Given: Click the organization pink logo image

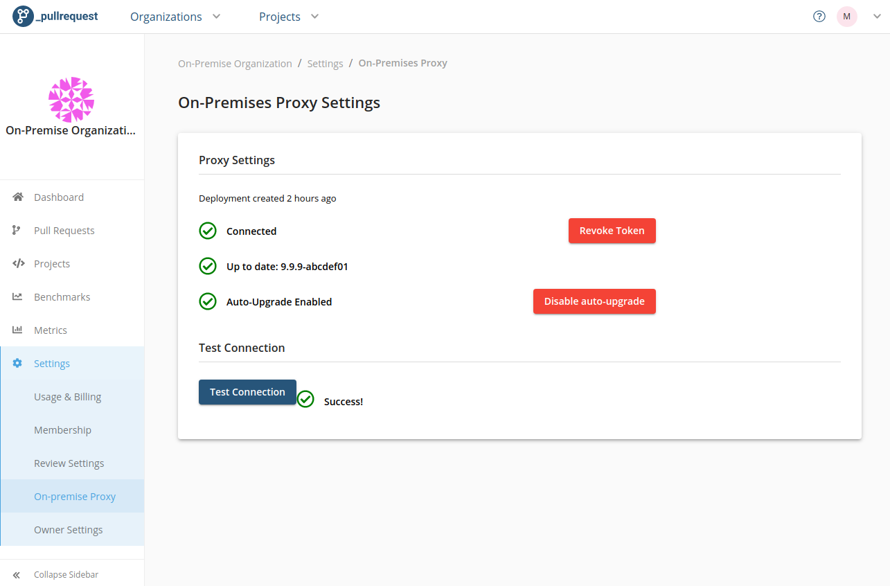Looking at the screenshot, I should (71, 100).
